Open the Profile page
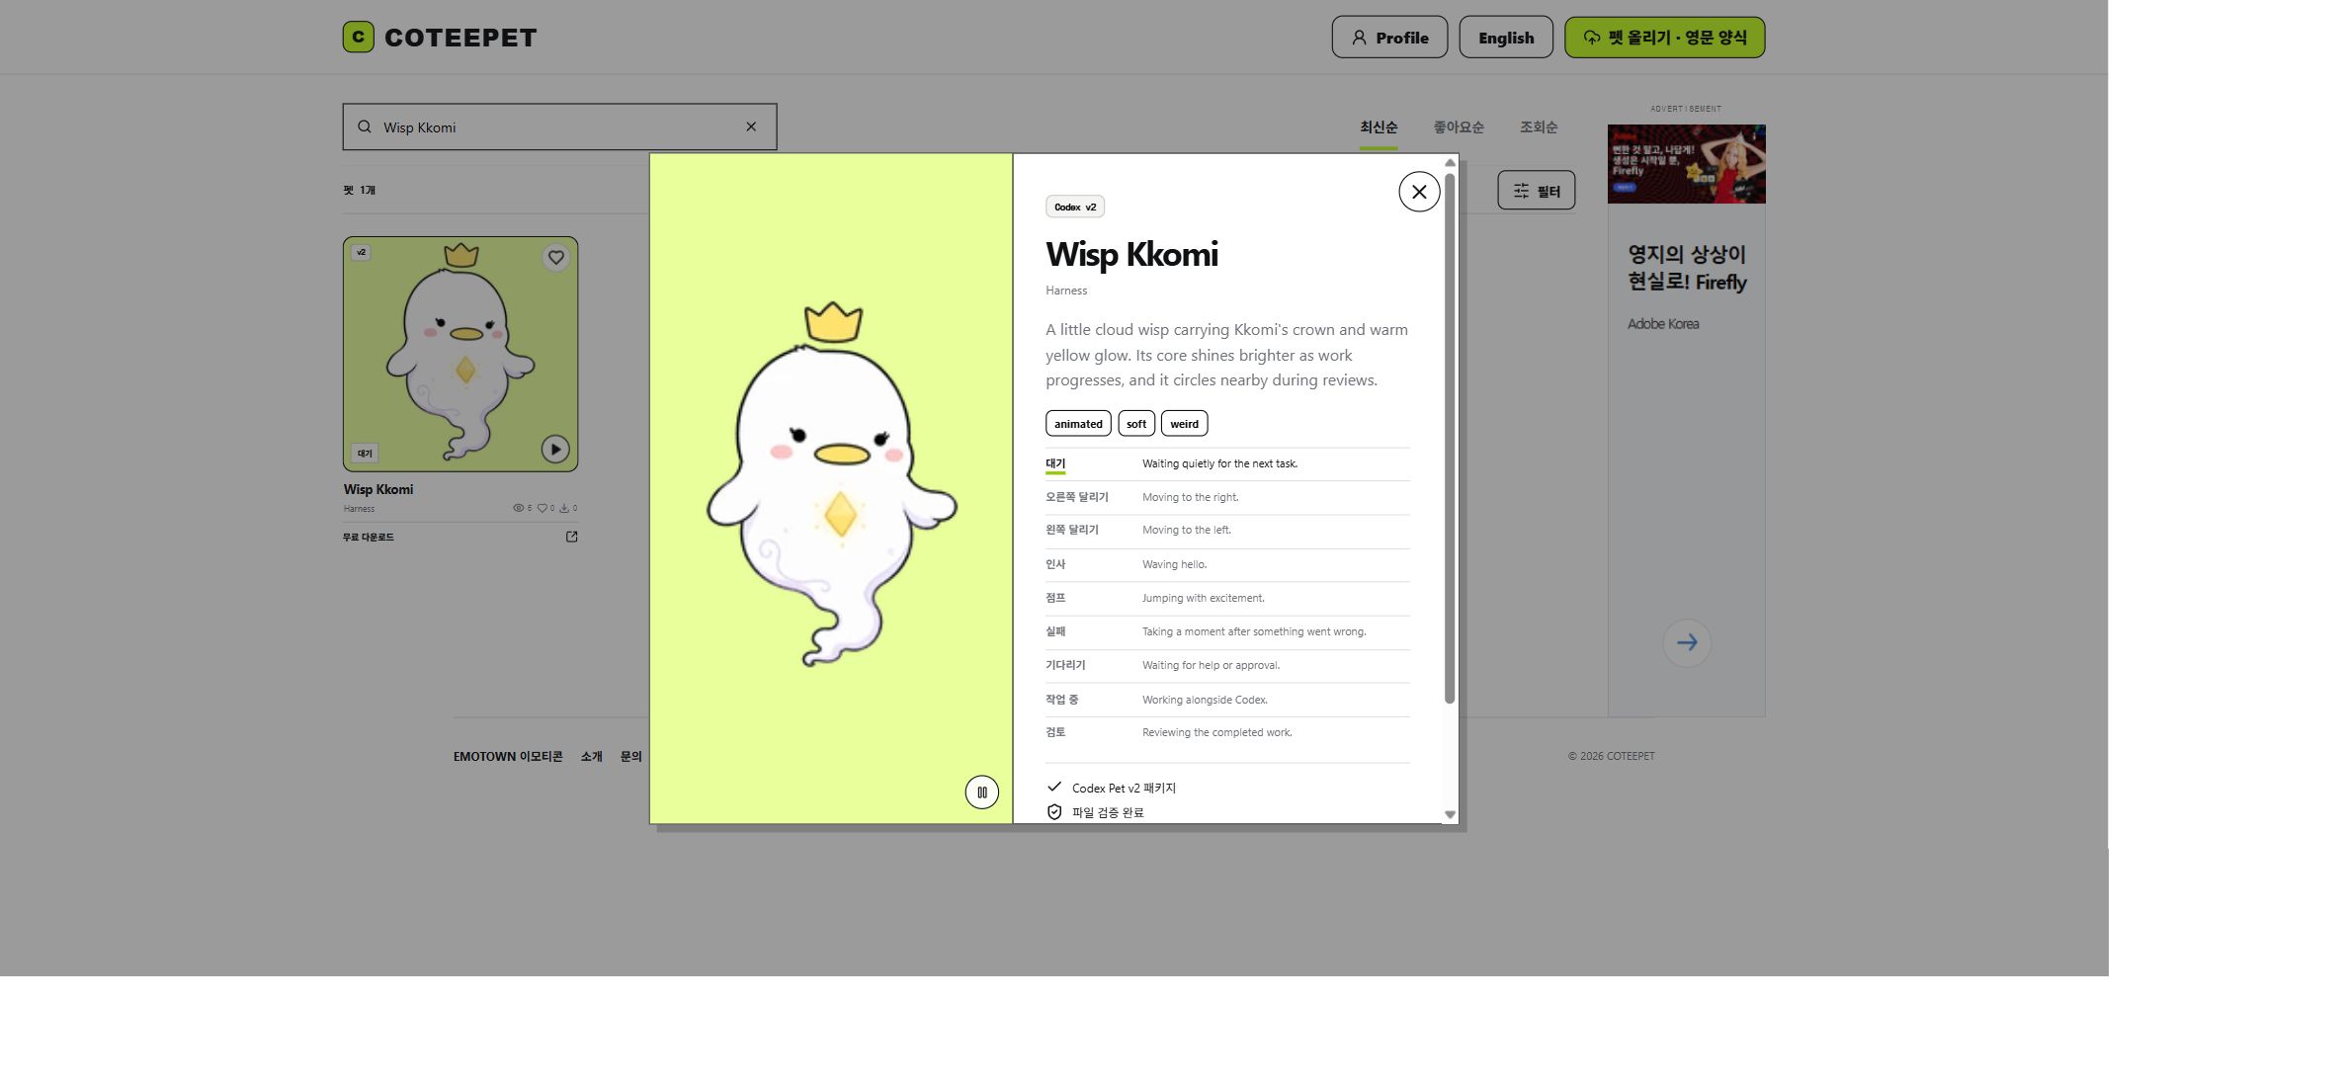Screen dimensions: 2342x1084 pyautogui.click(x=1389, y=38)
